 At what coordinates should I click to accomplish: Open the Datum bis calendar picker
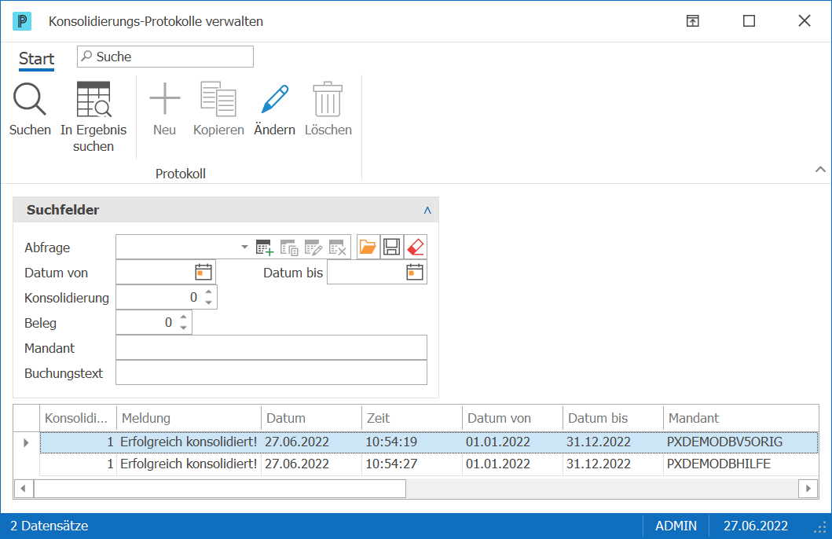click(x=414, y=272)
